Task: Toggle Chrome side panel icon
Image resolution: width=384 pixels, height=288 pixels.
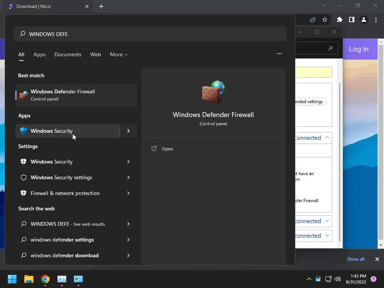Action: click(352, 19)
